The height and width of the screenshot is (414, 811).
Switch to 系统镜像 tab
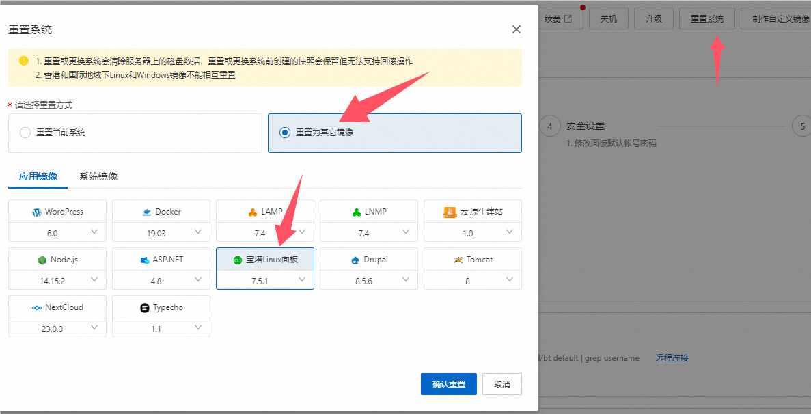coord(98,176)
